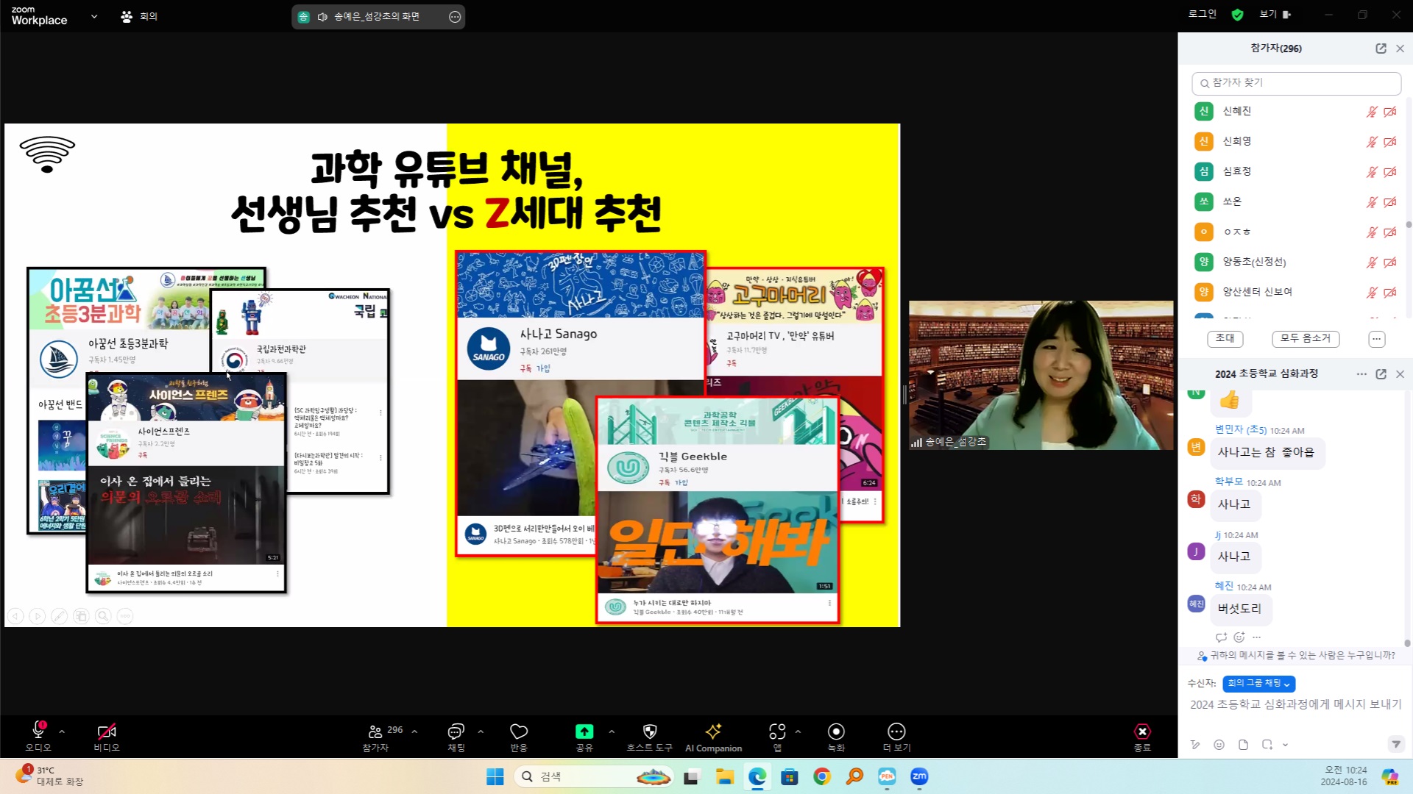Open Microsoft Edge from the taskbar
The width and height of the screenshot is (1413, 794).
click(757, 776)
